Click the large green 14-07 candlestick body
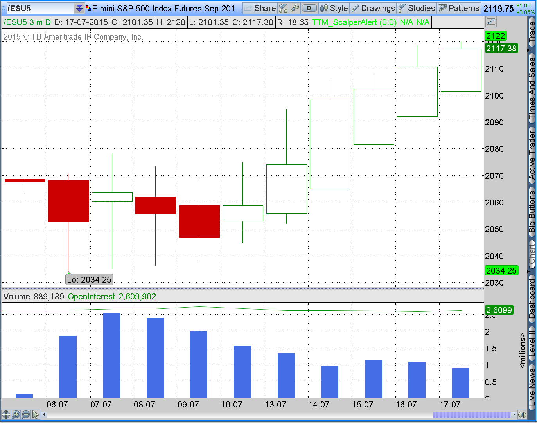This screenshot has height=423, width=537. (x=330, y=144)
